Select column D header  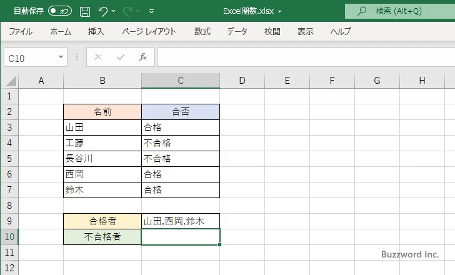tap(242, 81)
